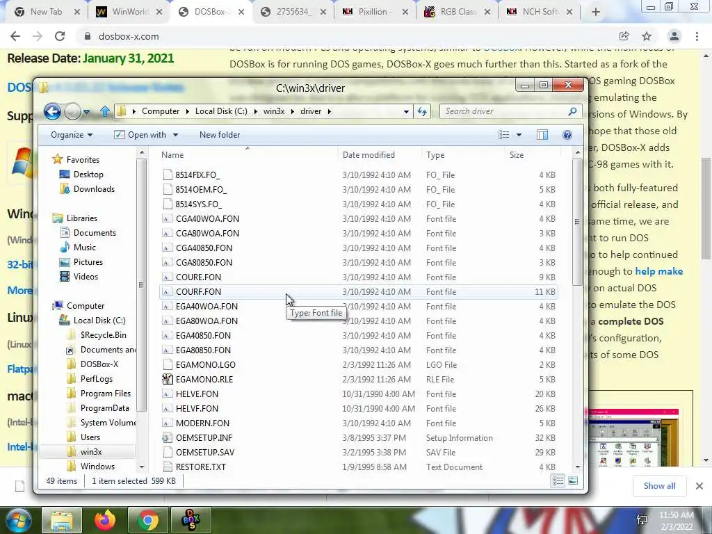Viewport: 712px width, 534px height.
Task: Follow the help make link
Action: click(659, 271)
